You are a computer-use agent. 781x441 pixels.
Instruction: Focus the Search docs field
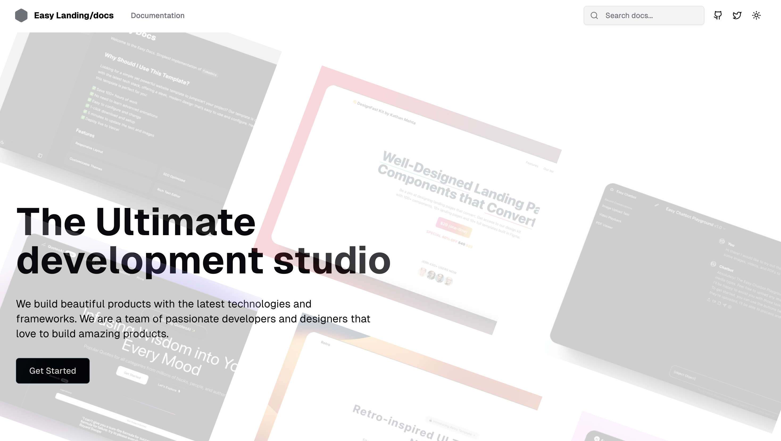[x=644, y=15]
